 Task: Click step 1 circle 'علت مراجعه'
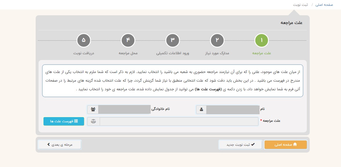pos(261,40)
